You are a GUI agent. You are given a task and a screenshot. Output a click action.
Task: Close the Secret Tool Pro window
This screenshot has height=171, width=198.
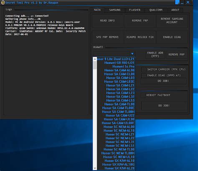point(188,2)
